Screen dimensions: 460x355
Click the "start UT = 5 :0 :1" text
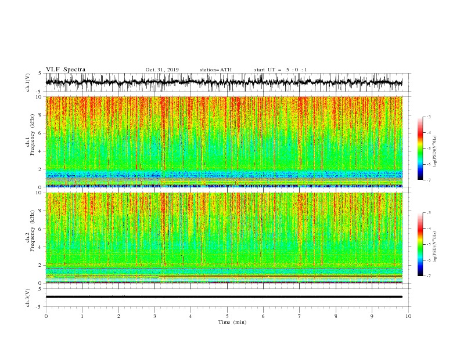pyautogui.click(x=281, y=70)
